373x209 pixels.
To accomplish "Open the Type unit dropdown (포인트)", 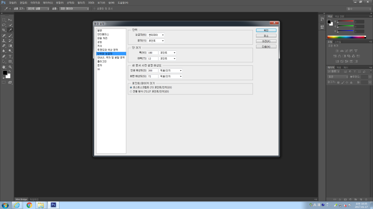I will [156, 41].
